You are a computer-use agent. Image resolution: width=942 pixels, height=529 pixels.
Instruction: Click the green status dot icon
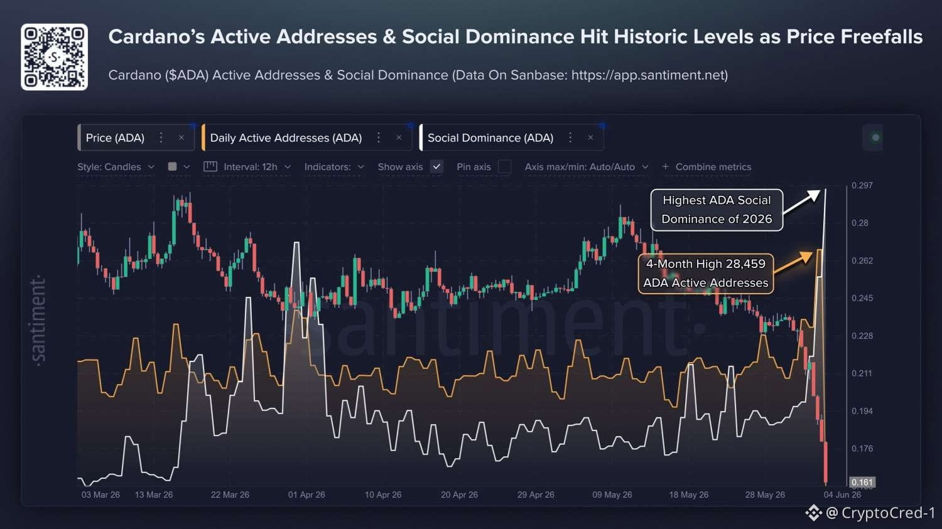click(875, 137)
